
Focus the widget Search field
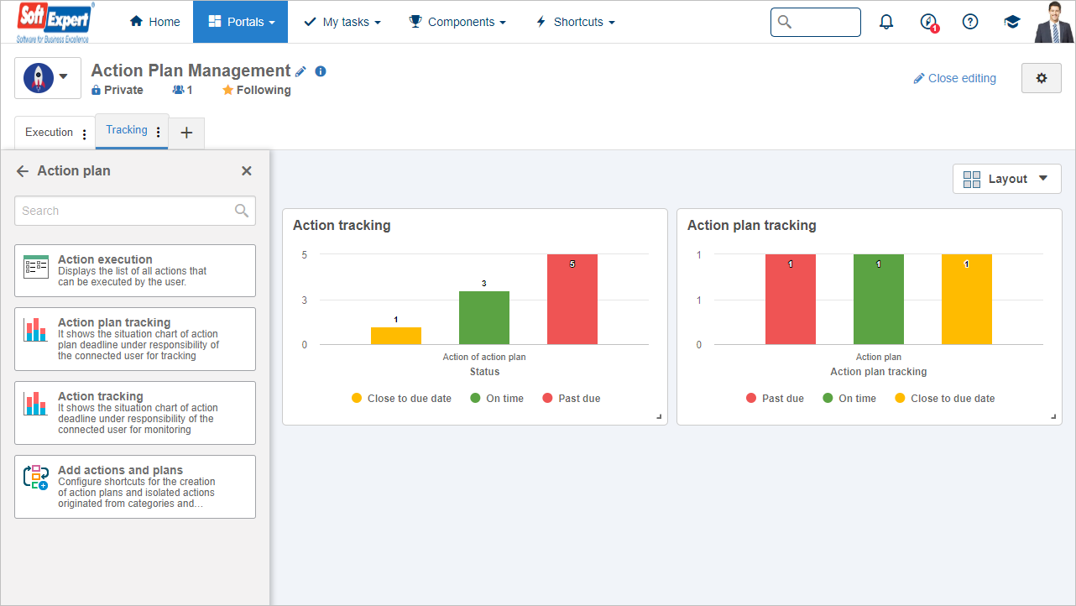pyautogui.click(x=135, y=211)
